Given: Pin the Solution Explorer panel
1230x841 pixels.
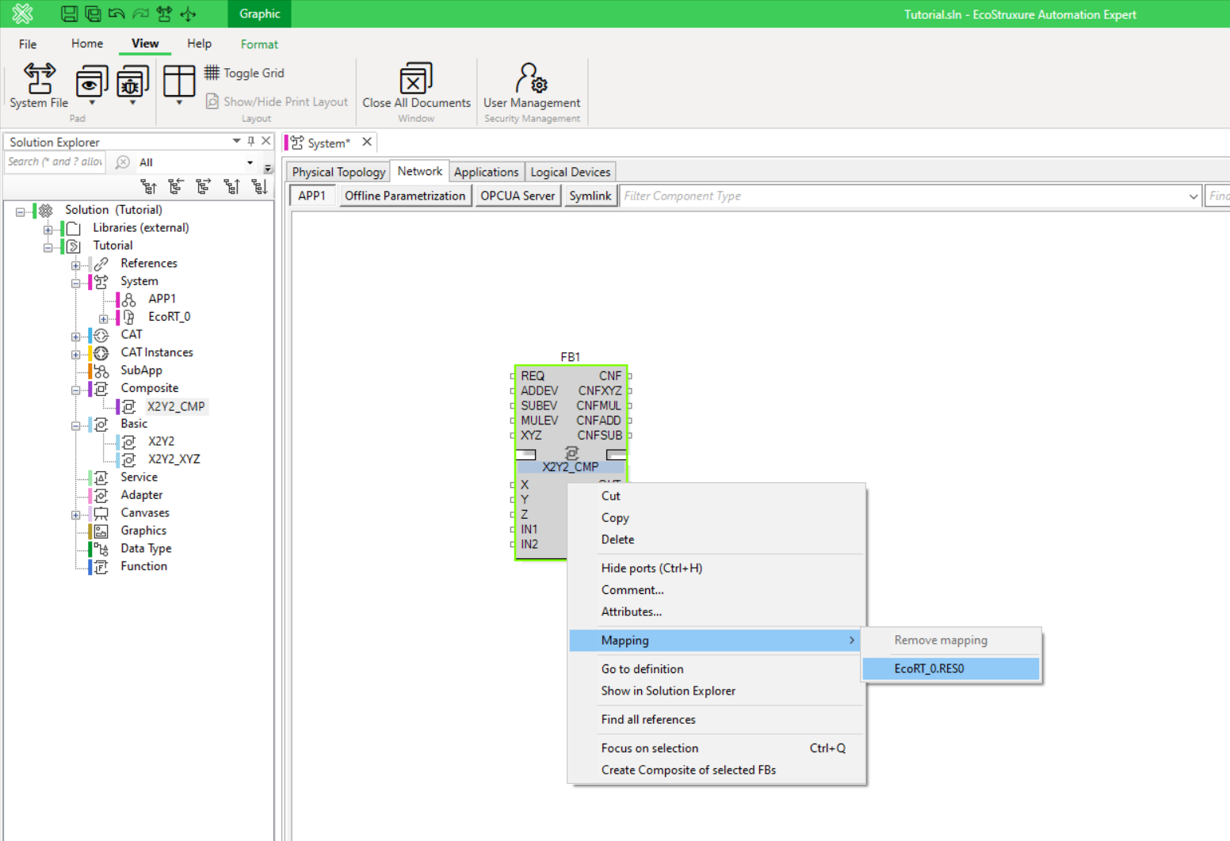Looking at the screenshot, I should pyautogui.click(x=251, y=141).
